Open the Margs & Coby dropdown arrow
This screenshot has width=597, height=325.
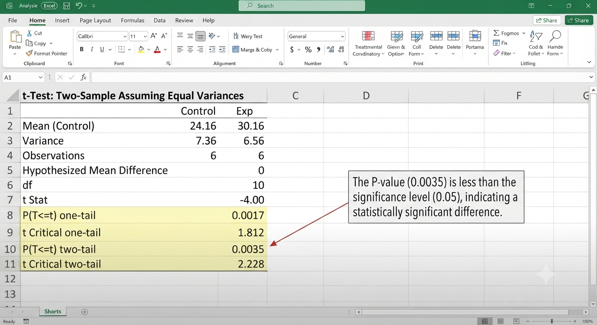point(277,50)
